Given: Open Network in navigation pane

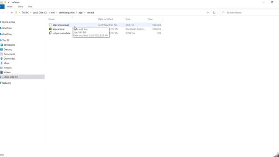Looking at the screenshot, I should (x=7, y=83).
